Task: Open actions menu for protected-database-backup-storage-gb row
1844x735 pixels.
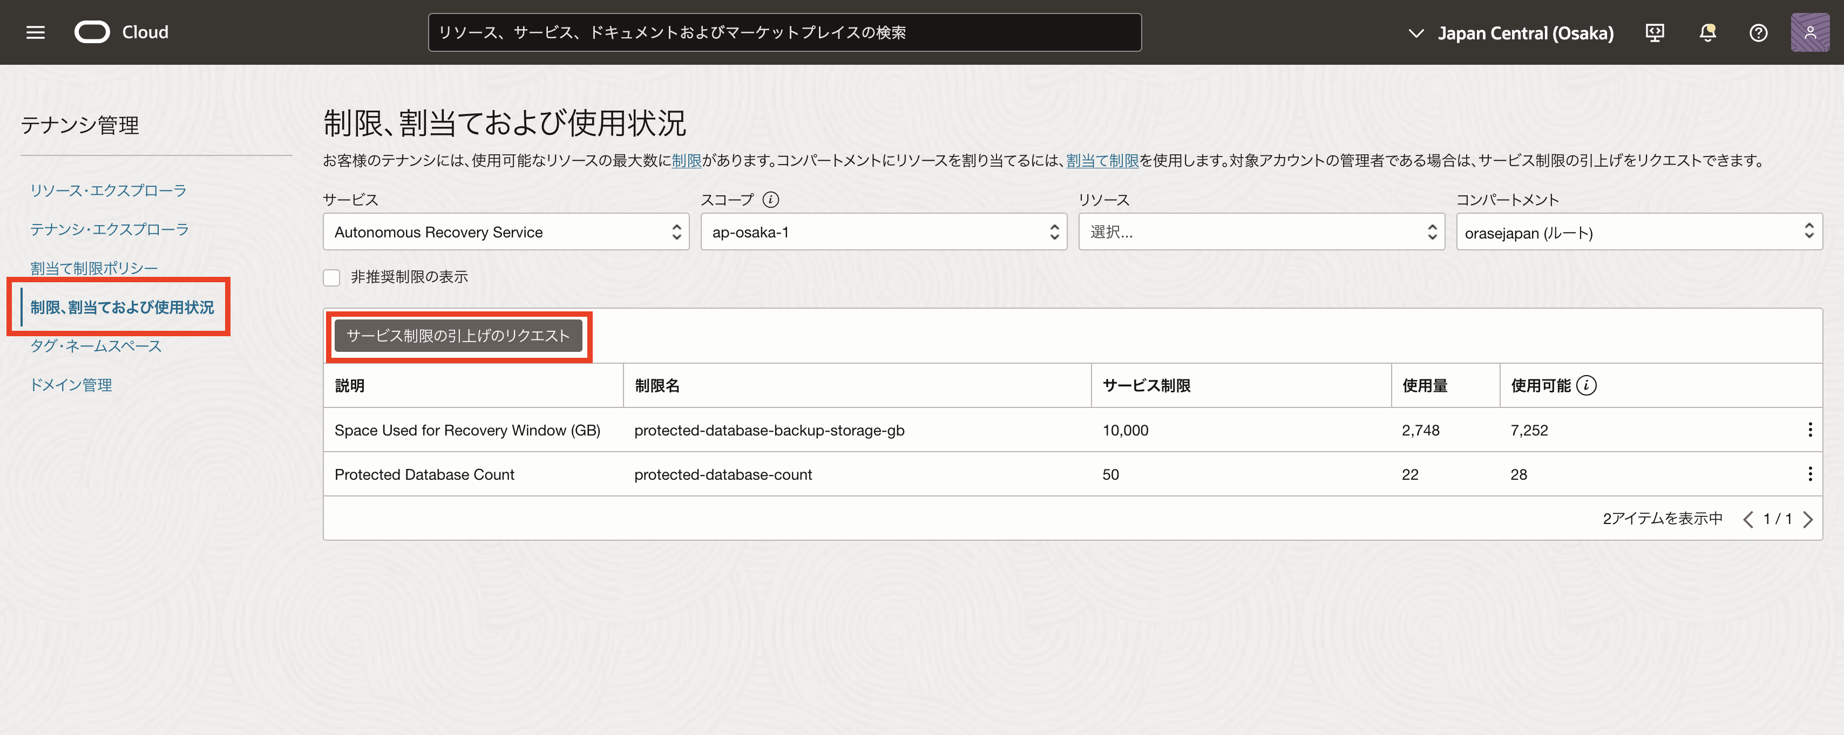Action: (1809, 430)
